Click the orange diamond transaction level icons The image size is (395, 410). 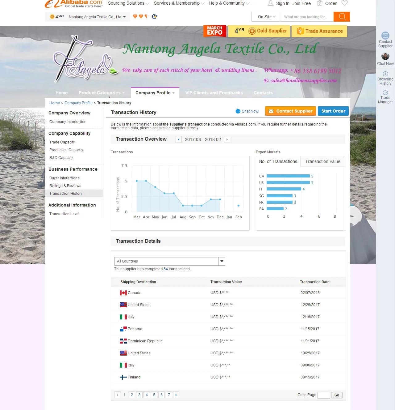click(x=141, y=16)
